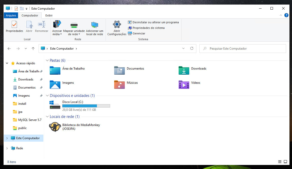Collapse the ribbon with chevron
The width and height of the screenshot is (292, 169).
coord(281,15)
